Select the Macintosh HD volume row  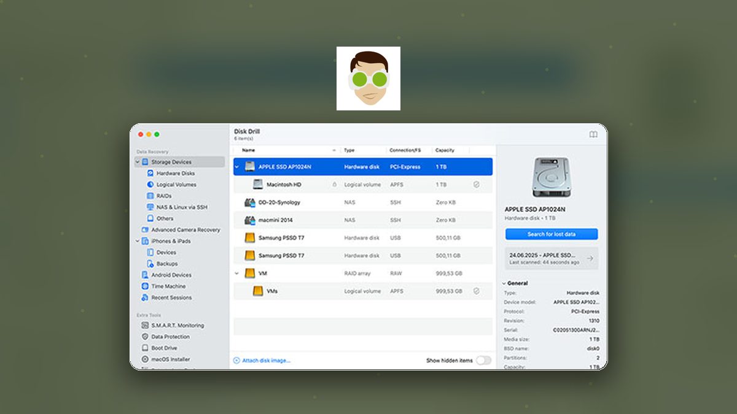[x=363, y=185]
